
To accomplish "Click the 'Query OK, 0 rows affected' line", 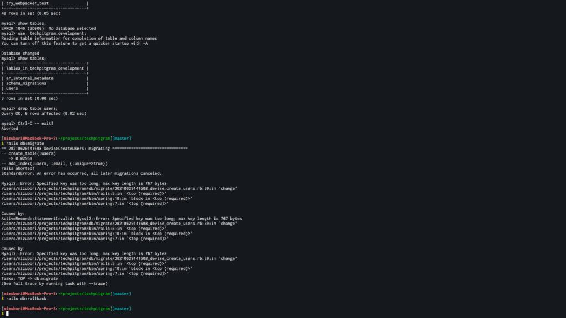I will pos(44,113).
